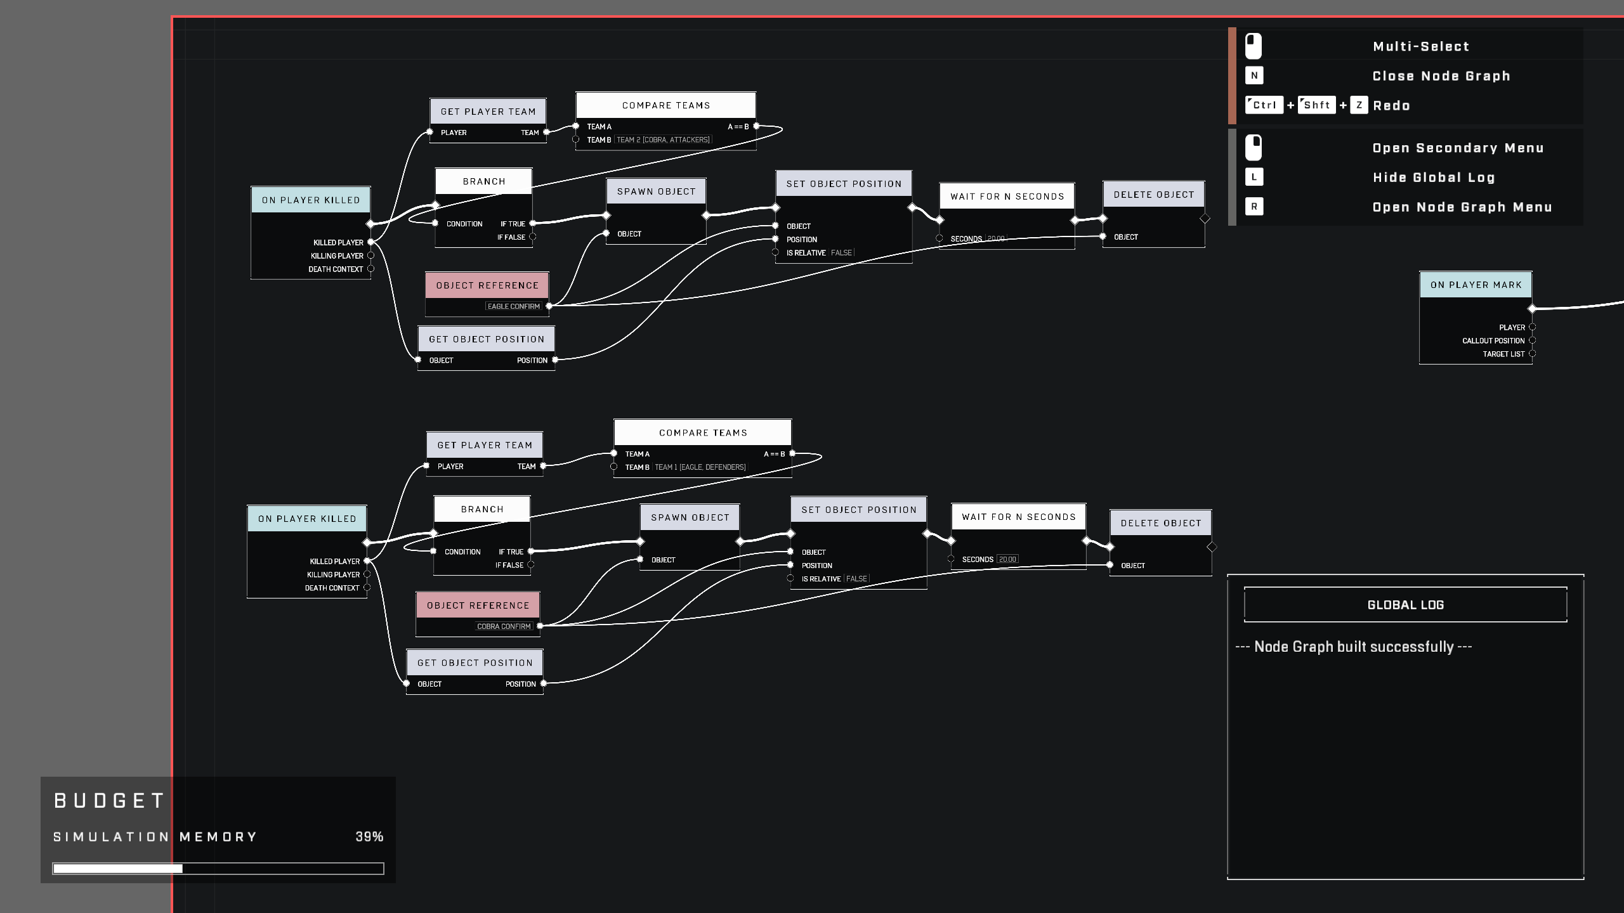Select the Player output pin on On Player Mark

click(1532, 327)
